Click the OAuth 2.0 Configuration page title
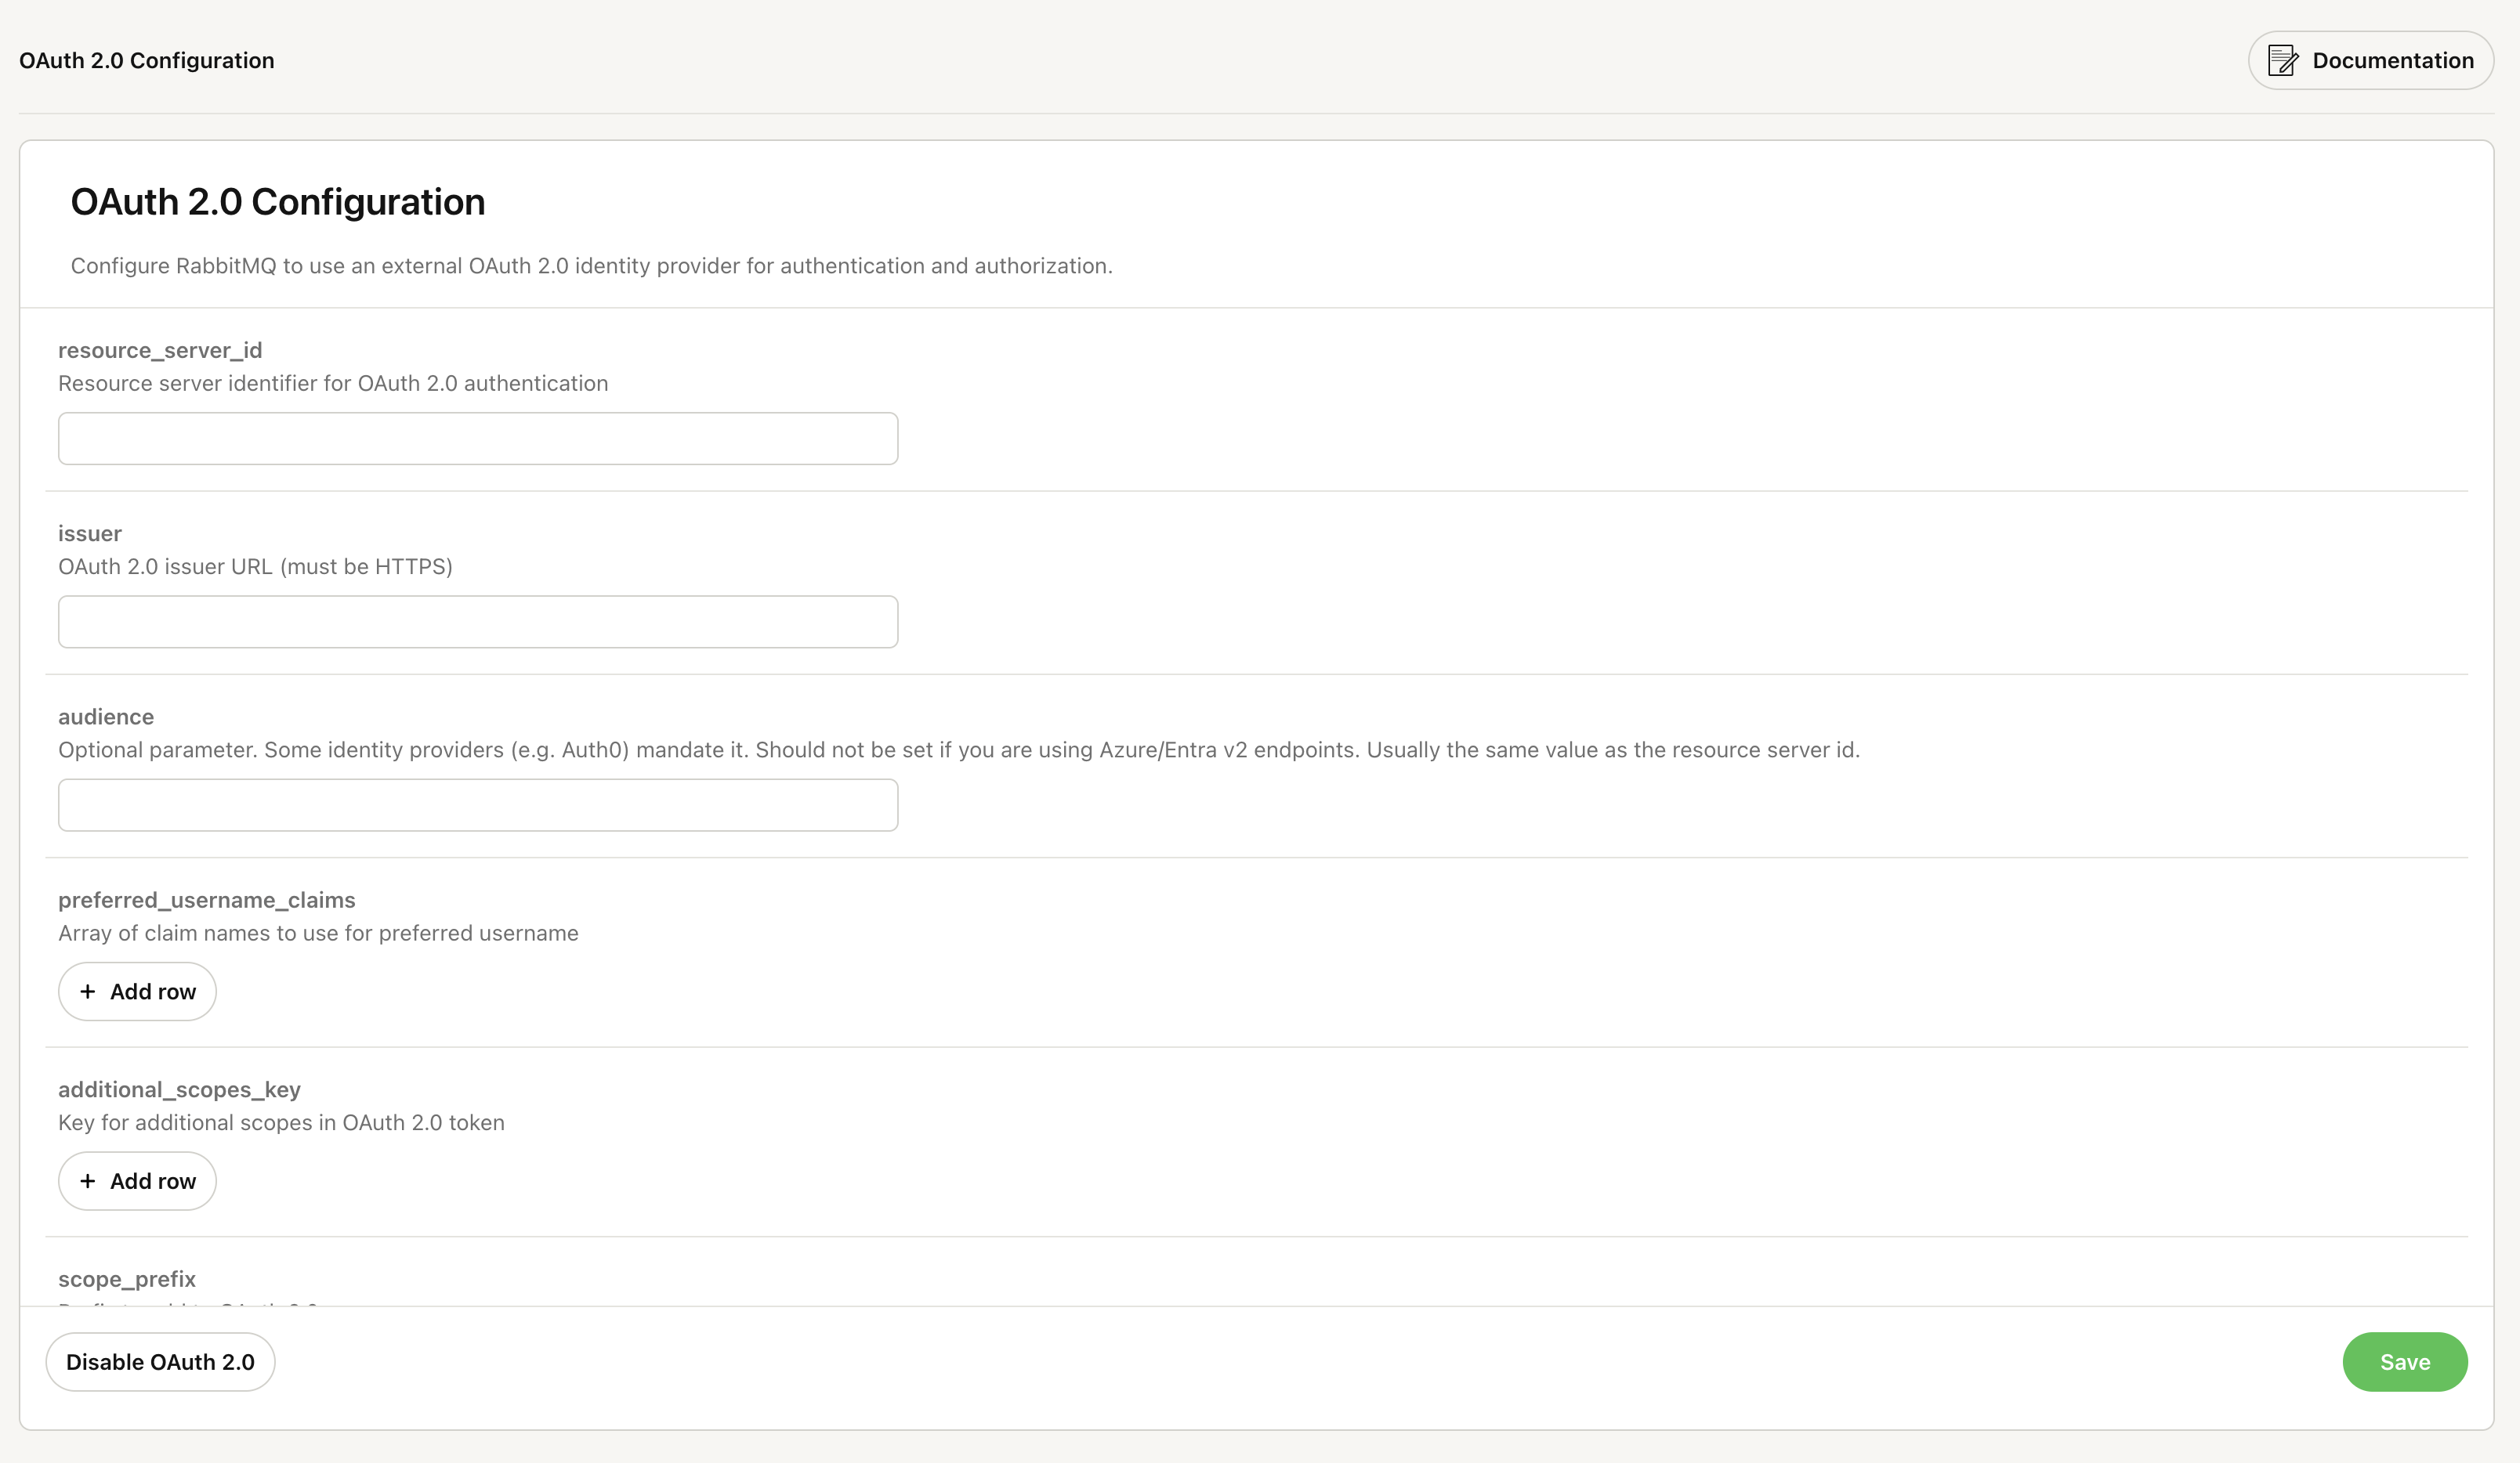Screen dimensions: 2520x1463 point(277,200)
